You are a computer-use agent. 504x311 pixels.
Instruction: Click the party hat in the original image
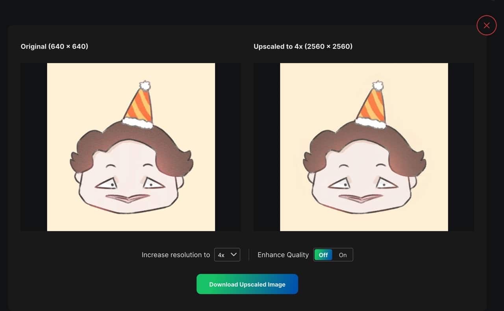(x=139, y=106)
